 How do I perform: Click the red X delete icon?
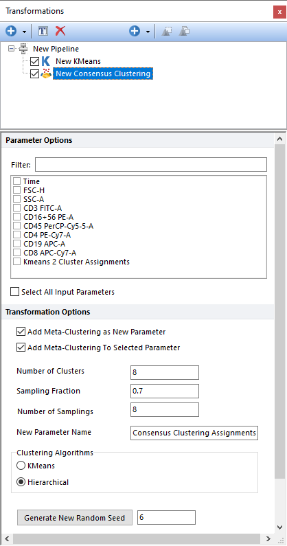click(x=60, y=31)
